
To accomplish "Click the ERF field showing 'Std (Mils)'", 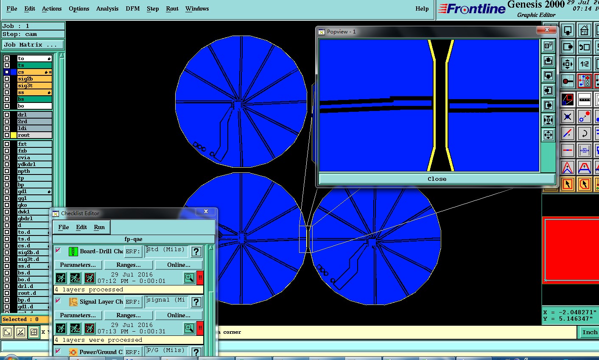I will tap(166, 251).
